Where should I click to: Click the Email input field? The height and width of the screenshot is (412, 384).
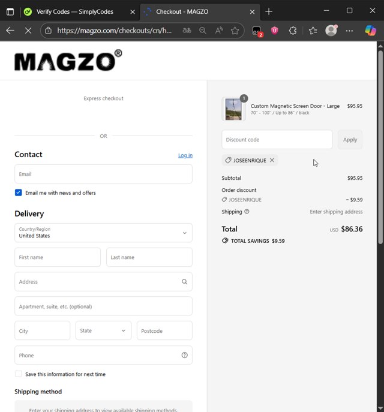(x=104, y=174)
